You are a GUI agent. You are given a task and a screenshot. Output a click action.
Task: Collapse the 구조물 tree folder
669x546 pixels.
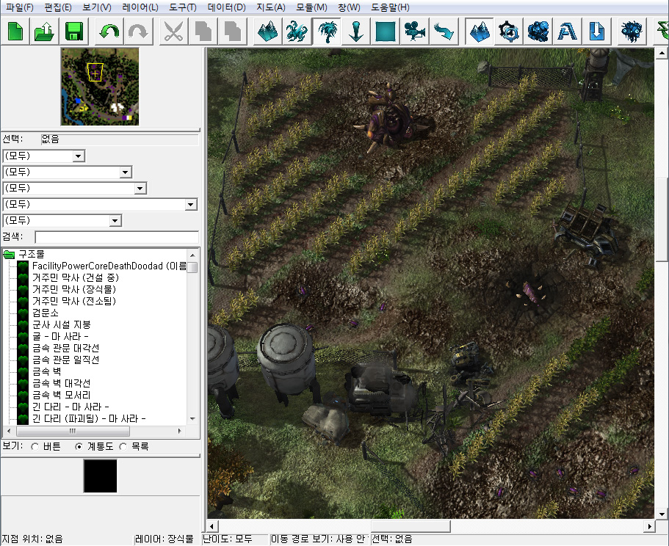coord(9,255)
